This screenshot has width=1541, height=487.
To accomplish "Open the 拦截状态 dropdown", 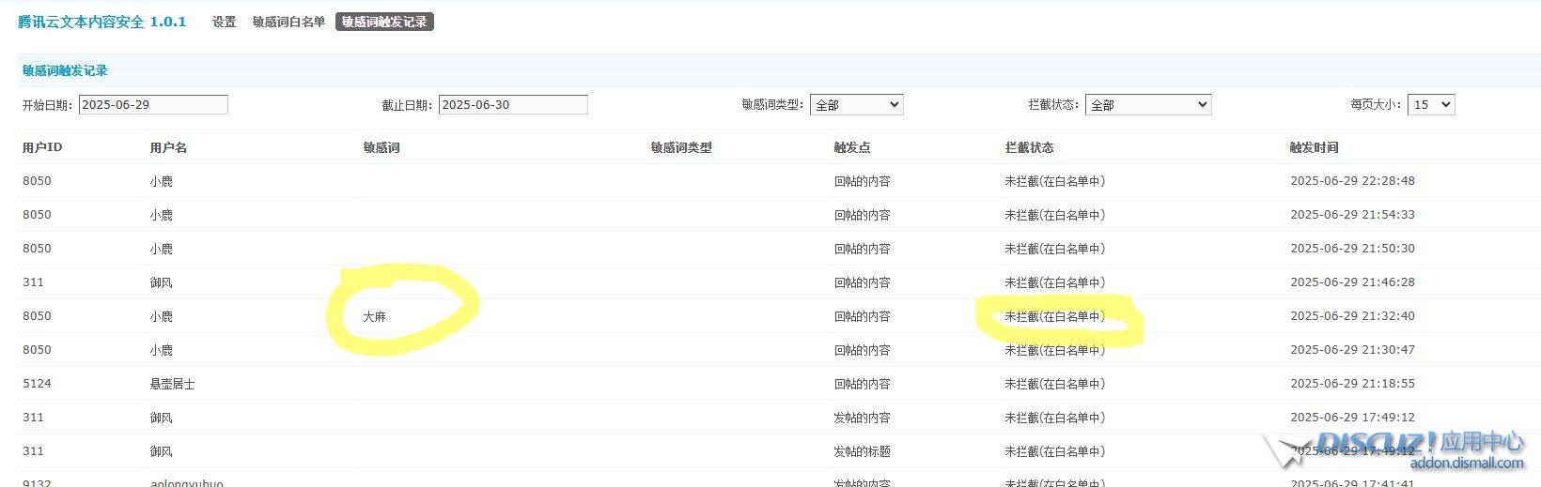I will [x=1148, y=105].
